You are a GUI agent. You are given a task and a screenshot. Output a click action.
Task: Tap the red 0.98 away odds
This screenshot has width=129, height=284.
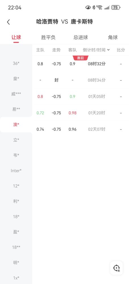point(72,113)
